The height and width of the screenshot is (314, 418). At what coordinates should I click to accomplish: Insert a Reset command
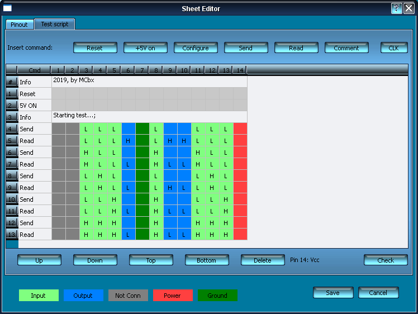coord(95,48)
